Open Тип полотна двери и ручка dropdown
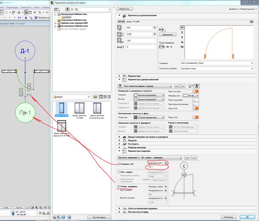The height and width of the screenshot is (221, 259). pos(144,86)
